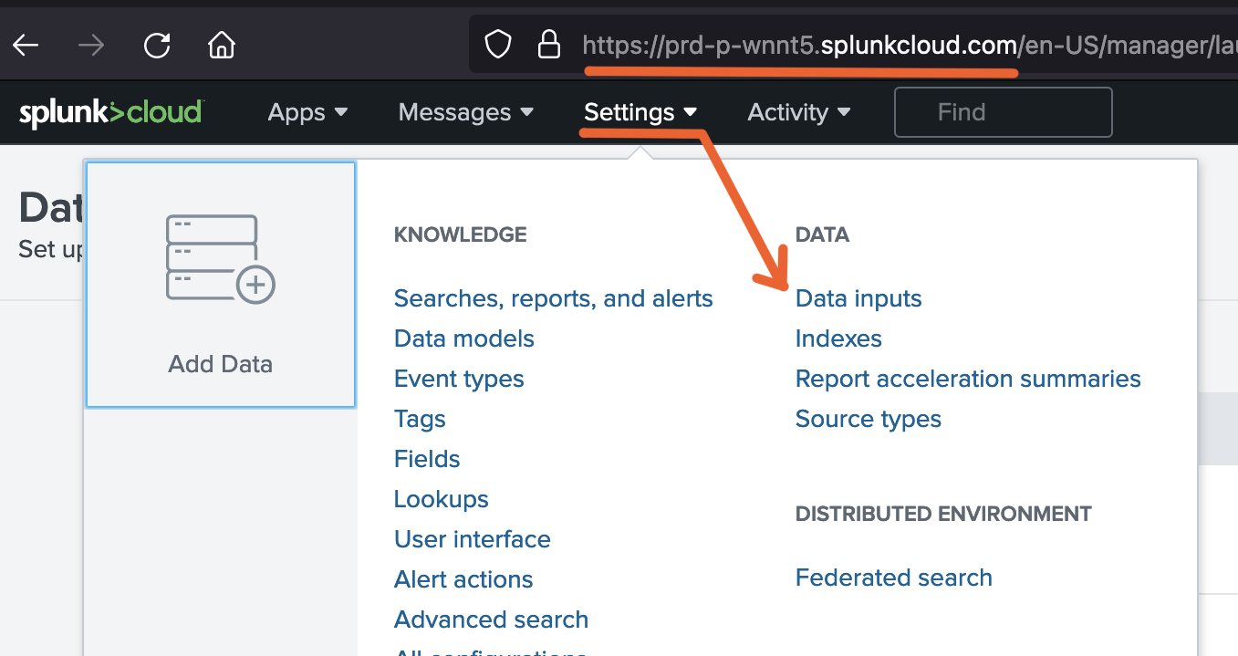Click the browser forward arrow

pos(91,44)
